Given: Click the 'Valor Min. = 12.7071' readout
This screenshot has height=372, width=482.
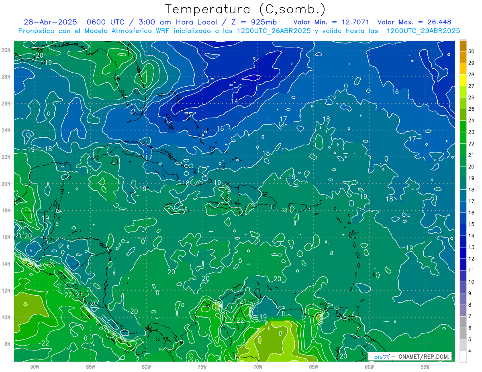Looking at the screenshot, I should pyautogui.click(x=331, y=22).
